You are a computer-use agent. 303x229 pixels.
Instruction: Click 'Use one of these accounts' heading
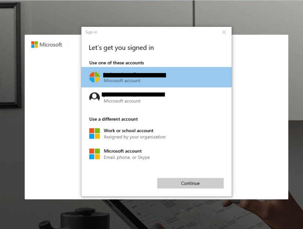point(116,63)
